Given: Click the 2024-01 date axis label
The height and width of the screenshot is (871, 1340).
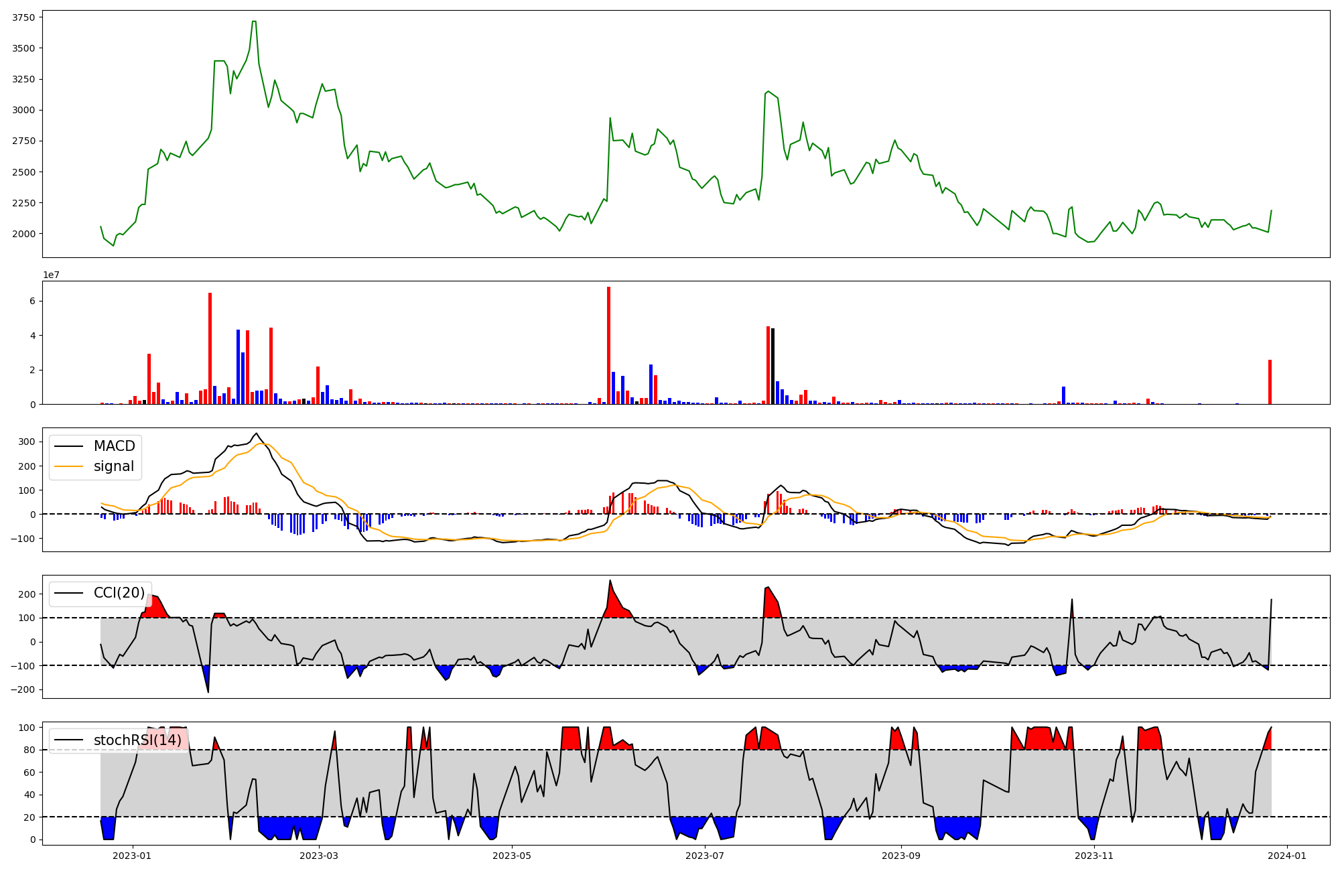Looking at the screenshot, I should (x=1287, y=856).
